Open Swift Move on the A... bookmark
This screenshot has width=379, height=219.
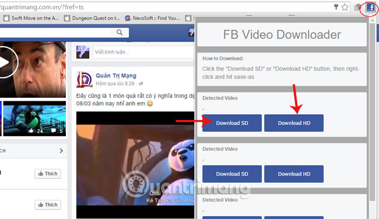tap(31, 18)
